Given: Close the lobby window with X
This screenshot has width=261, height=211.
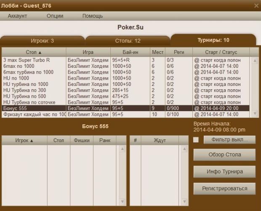Looking at the screenshot, I should (256, 5).
